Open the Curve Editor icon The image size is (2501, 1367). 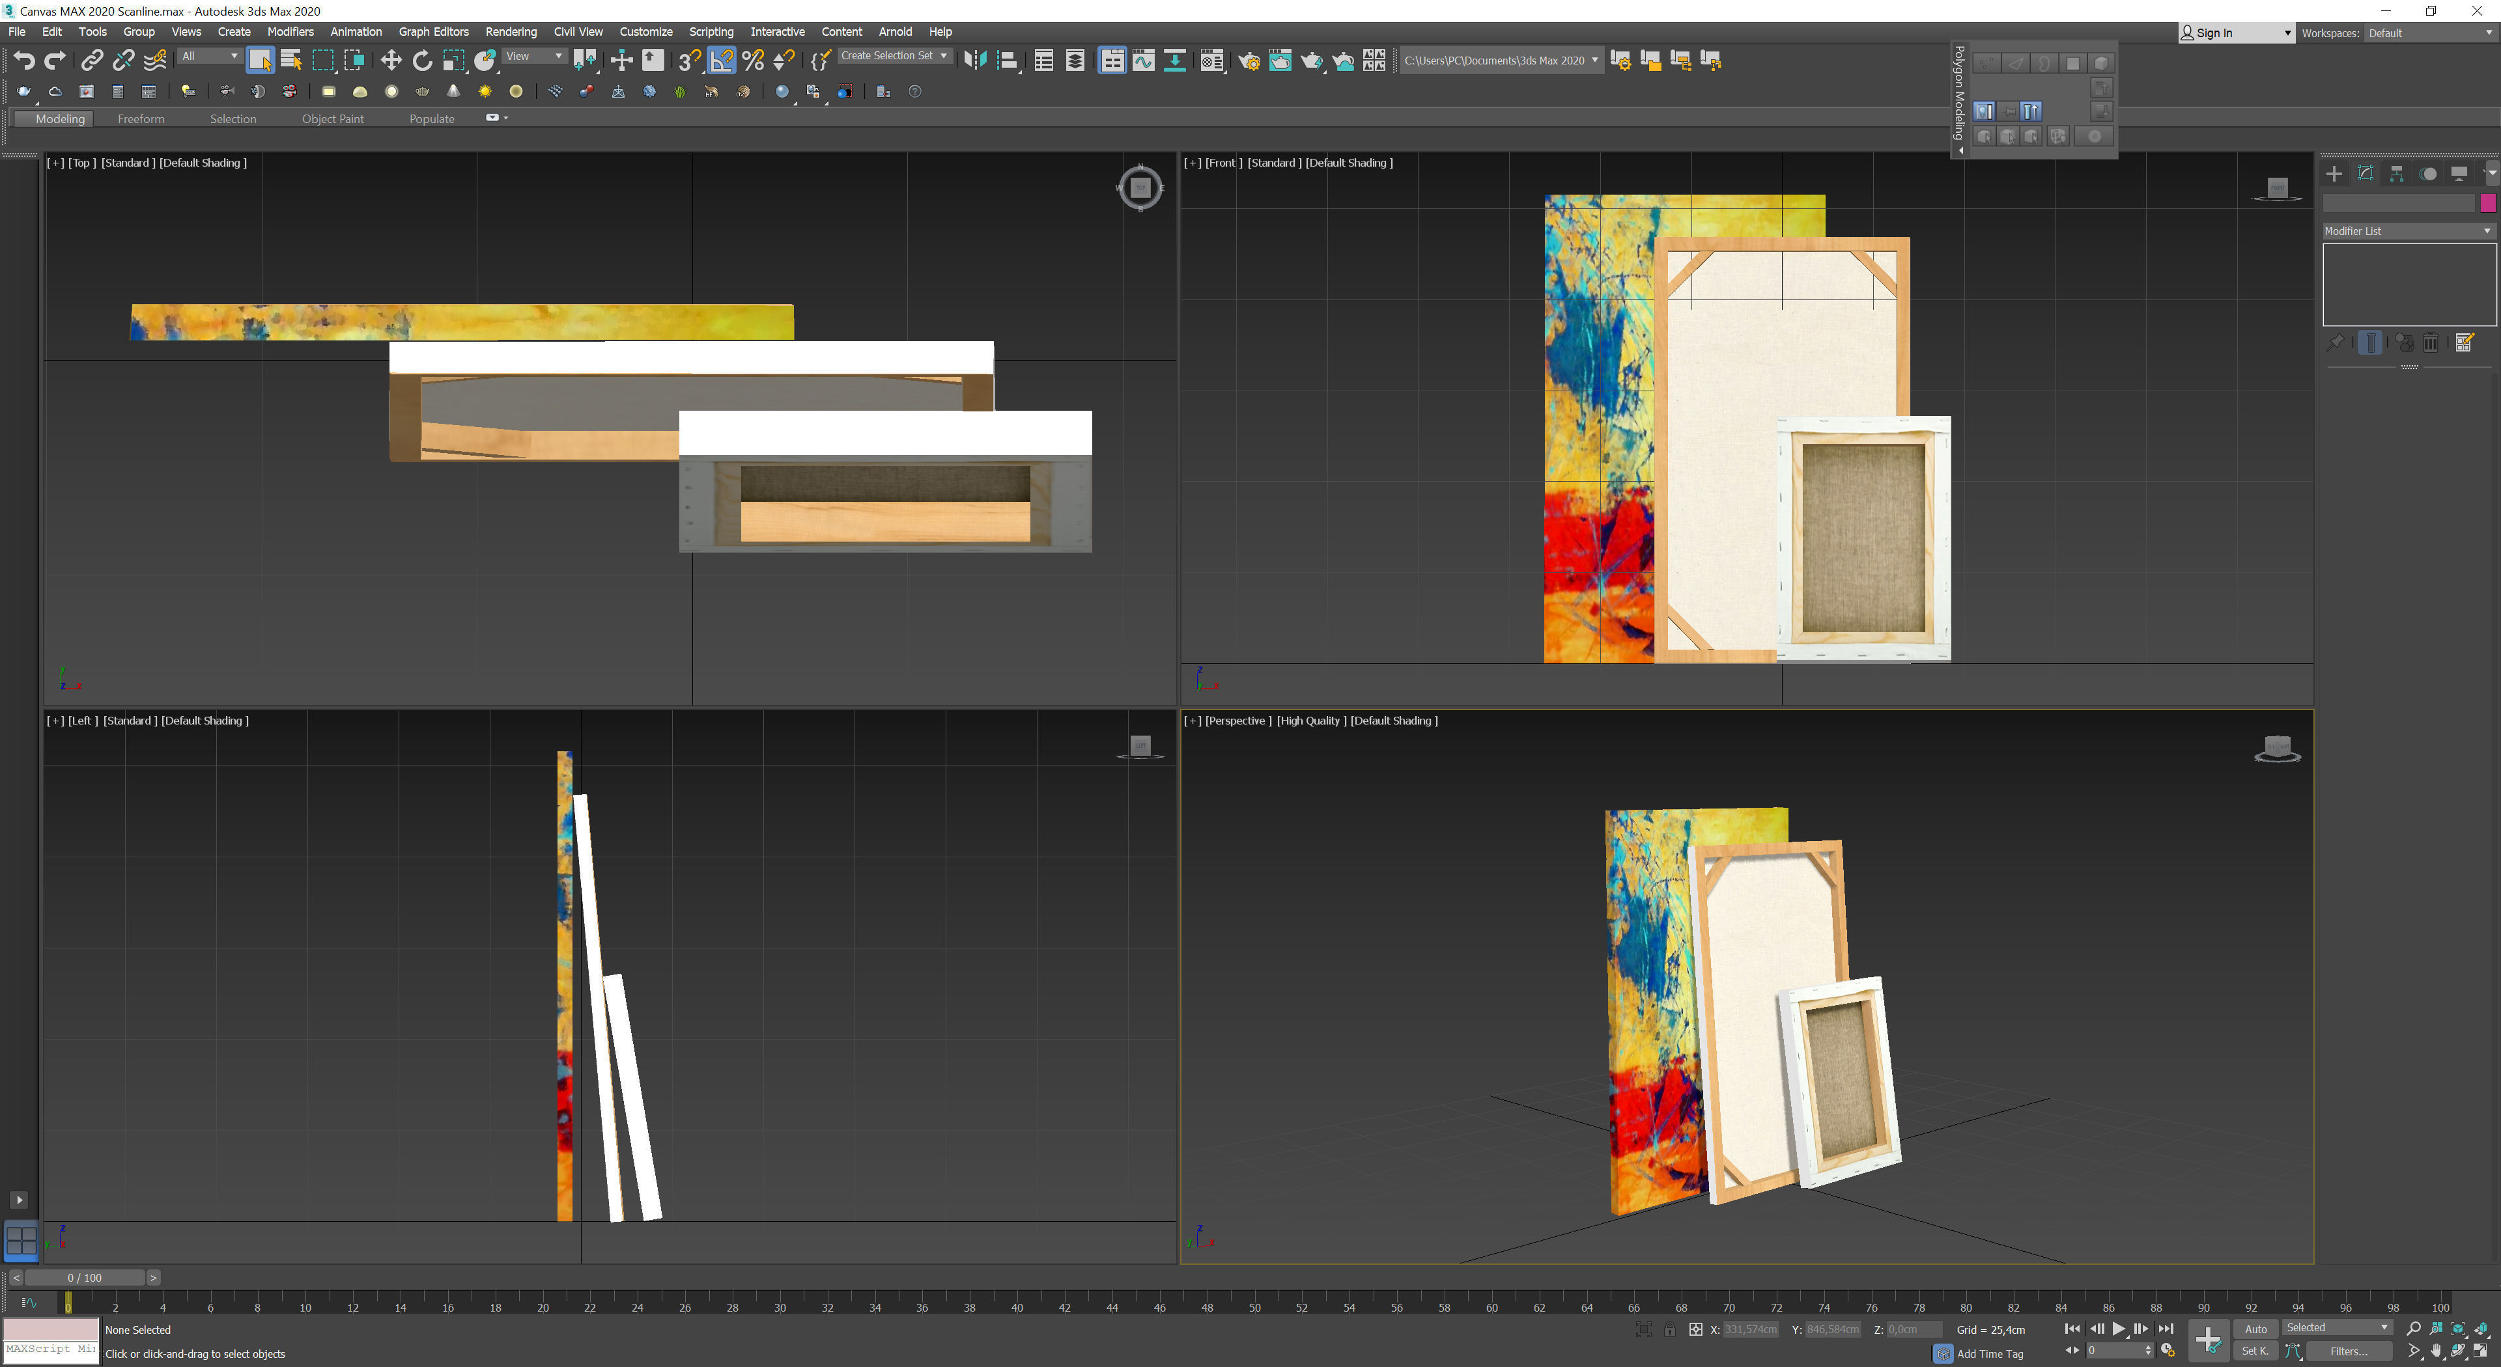point(1143,60)
